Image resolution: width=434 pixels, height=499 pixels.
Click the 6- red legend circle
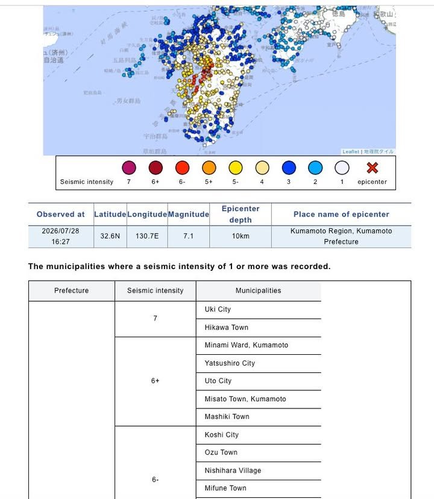pos(182,168)
